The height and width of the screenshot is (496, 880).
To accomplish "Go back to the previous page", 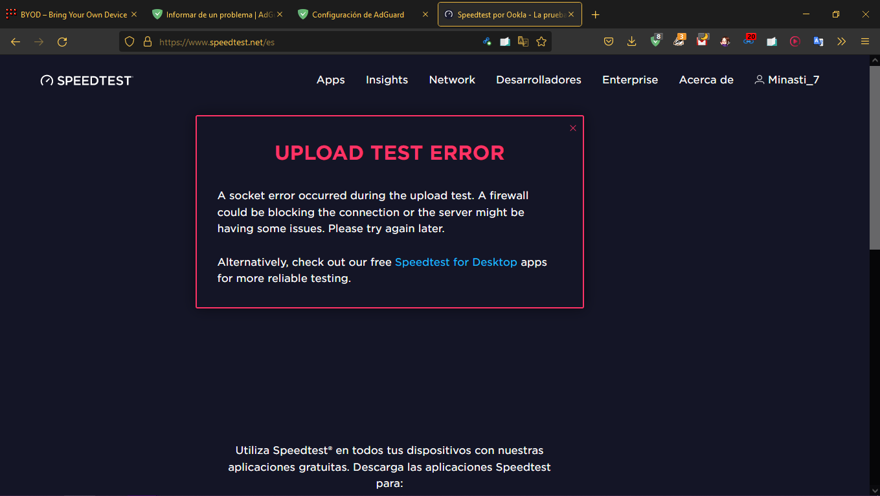I will click(16, 41).
